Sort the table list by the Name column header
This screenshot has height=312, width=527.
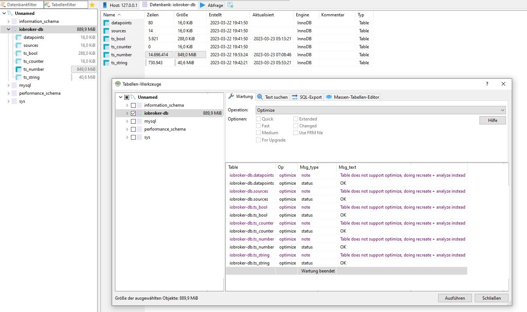123,15
